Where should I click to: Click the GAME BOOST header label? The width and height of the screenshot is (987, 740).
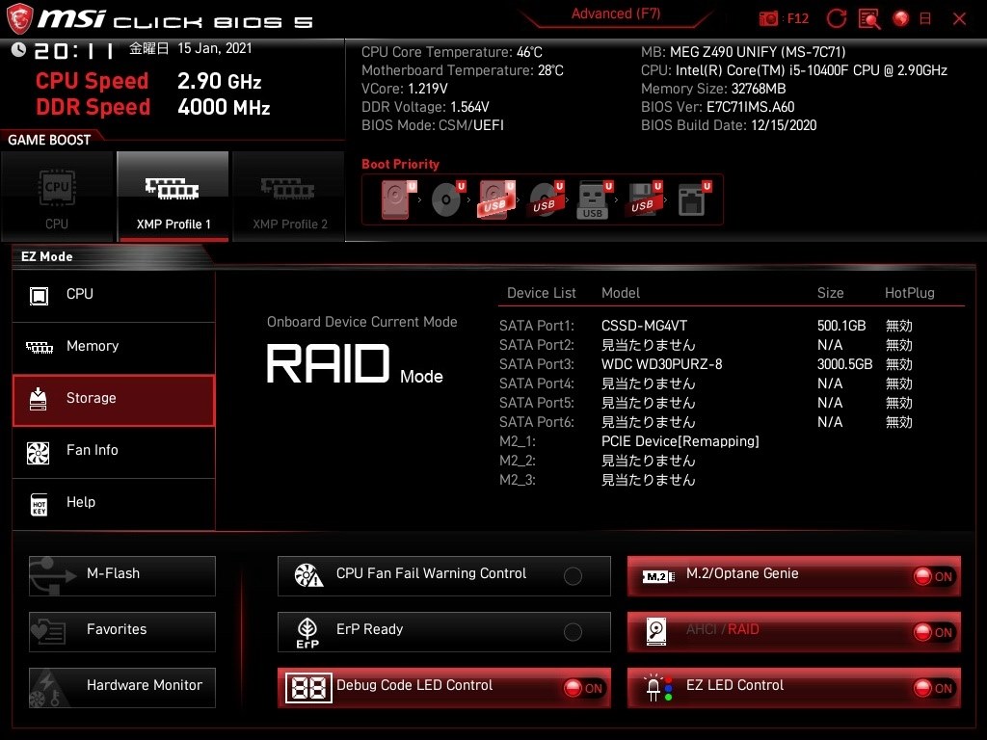49,140
